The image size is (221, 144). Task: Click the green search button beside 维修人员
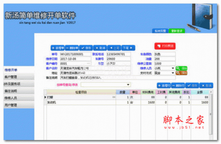pyautogui.click(x=181, y=69)
